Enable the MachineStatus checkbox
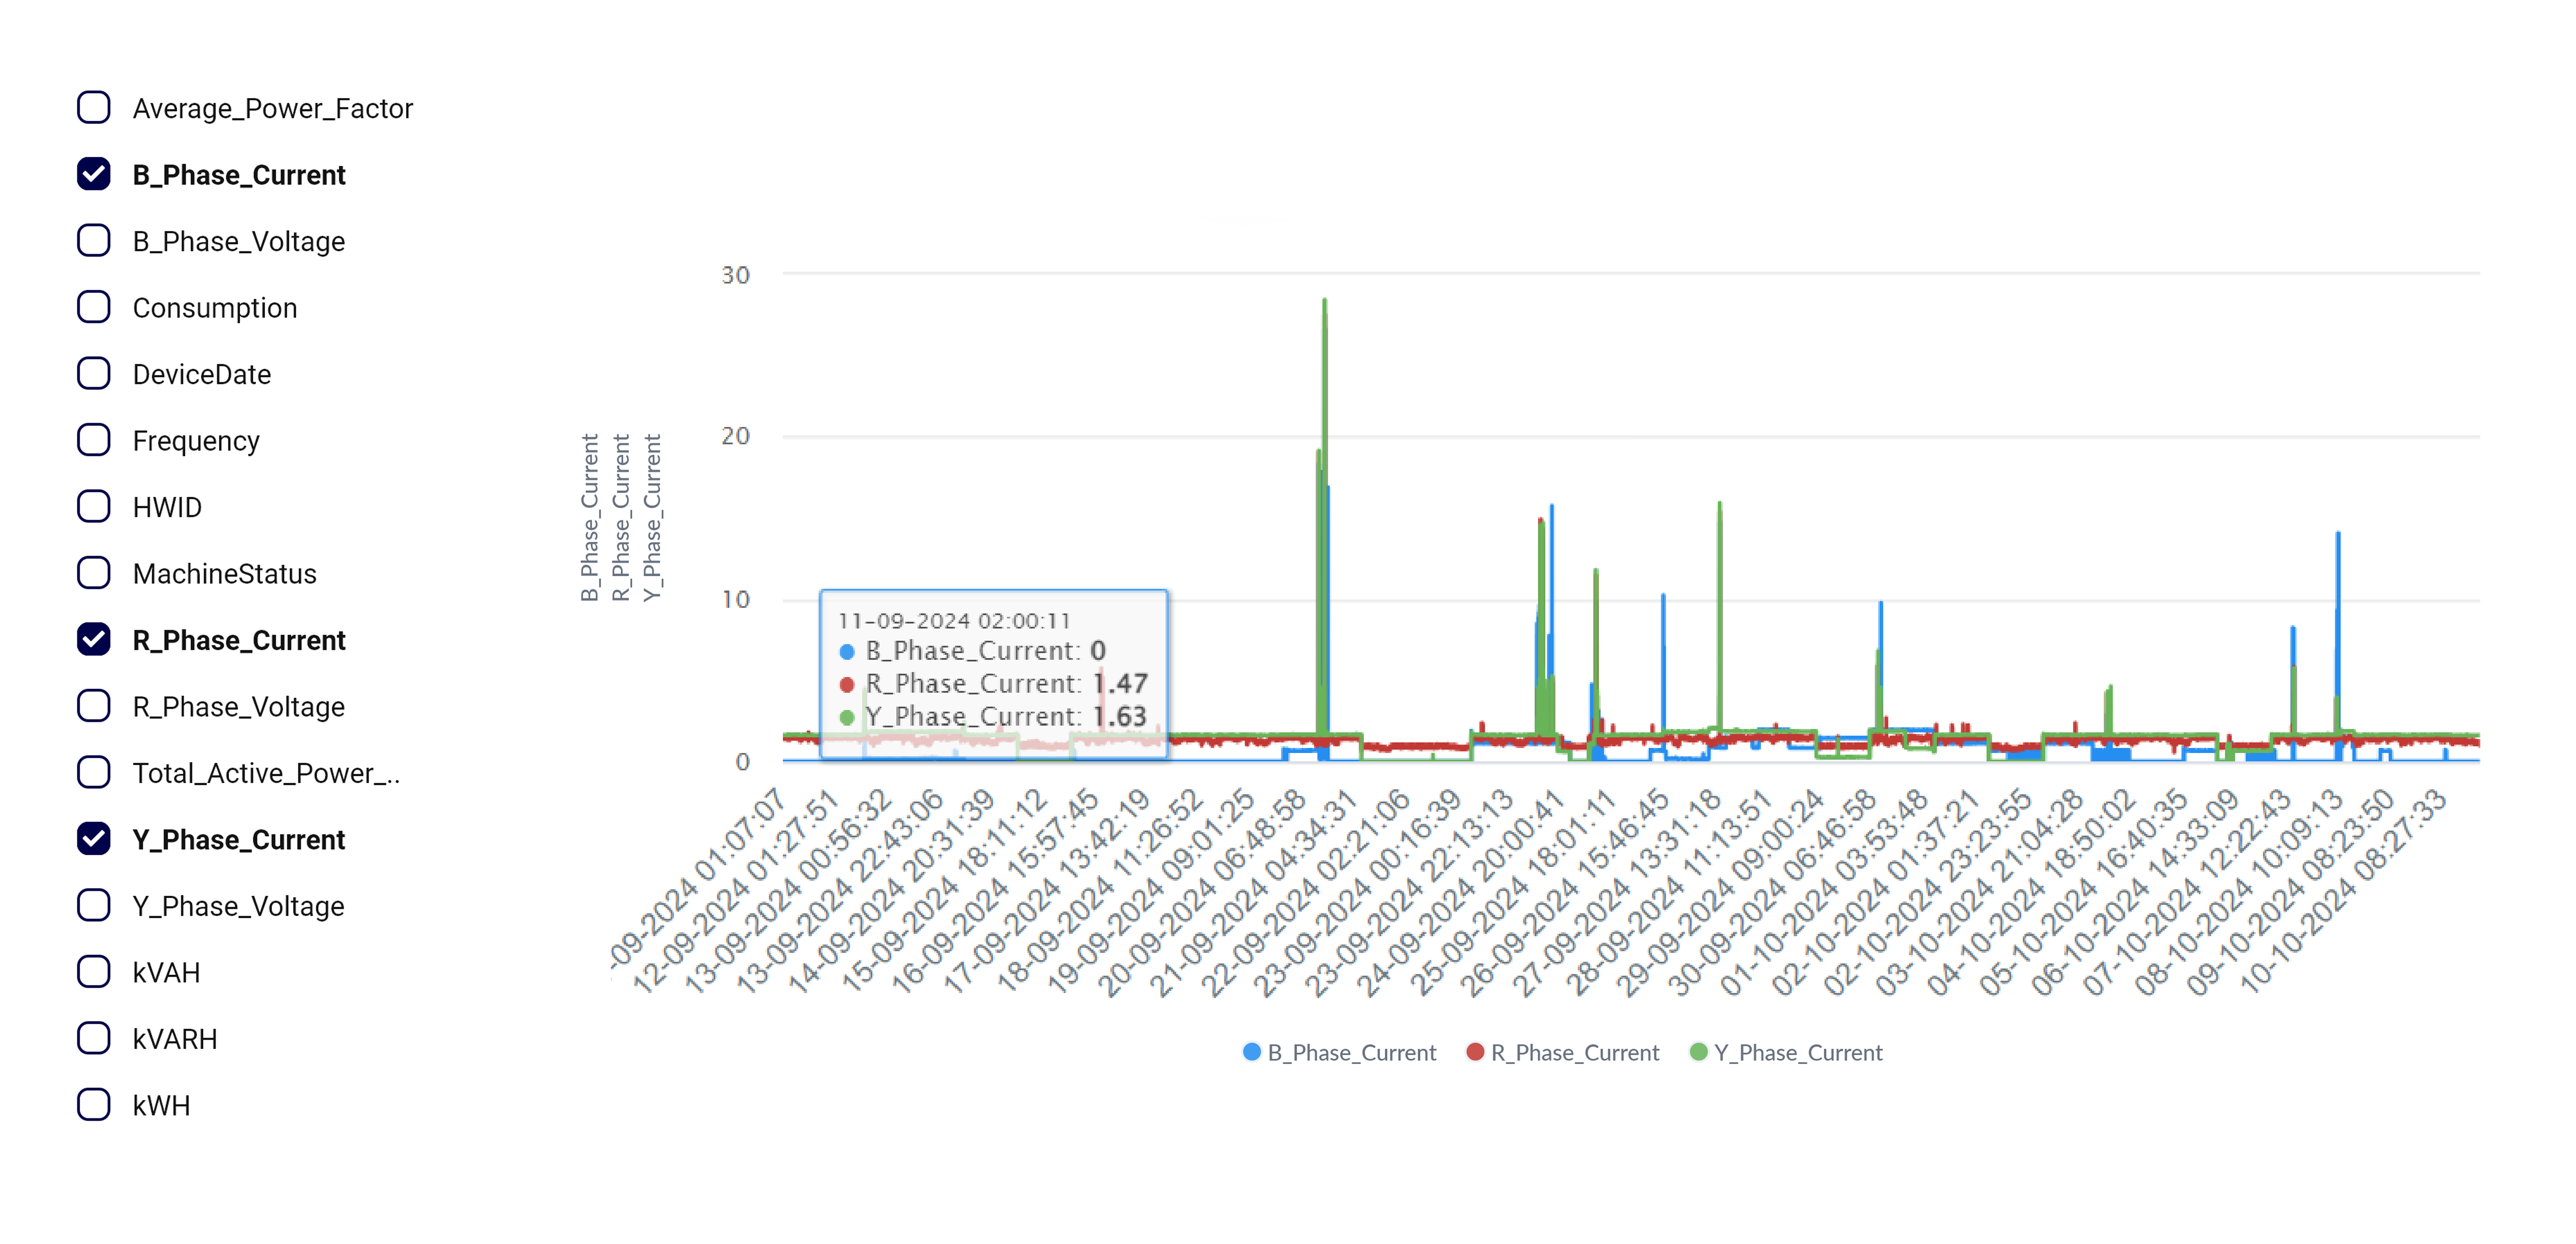This screenshot has width=2576, height=1244. (x=94, y=573)
